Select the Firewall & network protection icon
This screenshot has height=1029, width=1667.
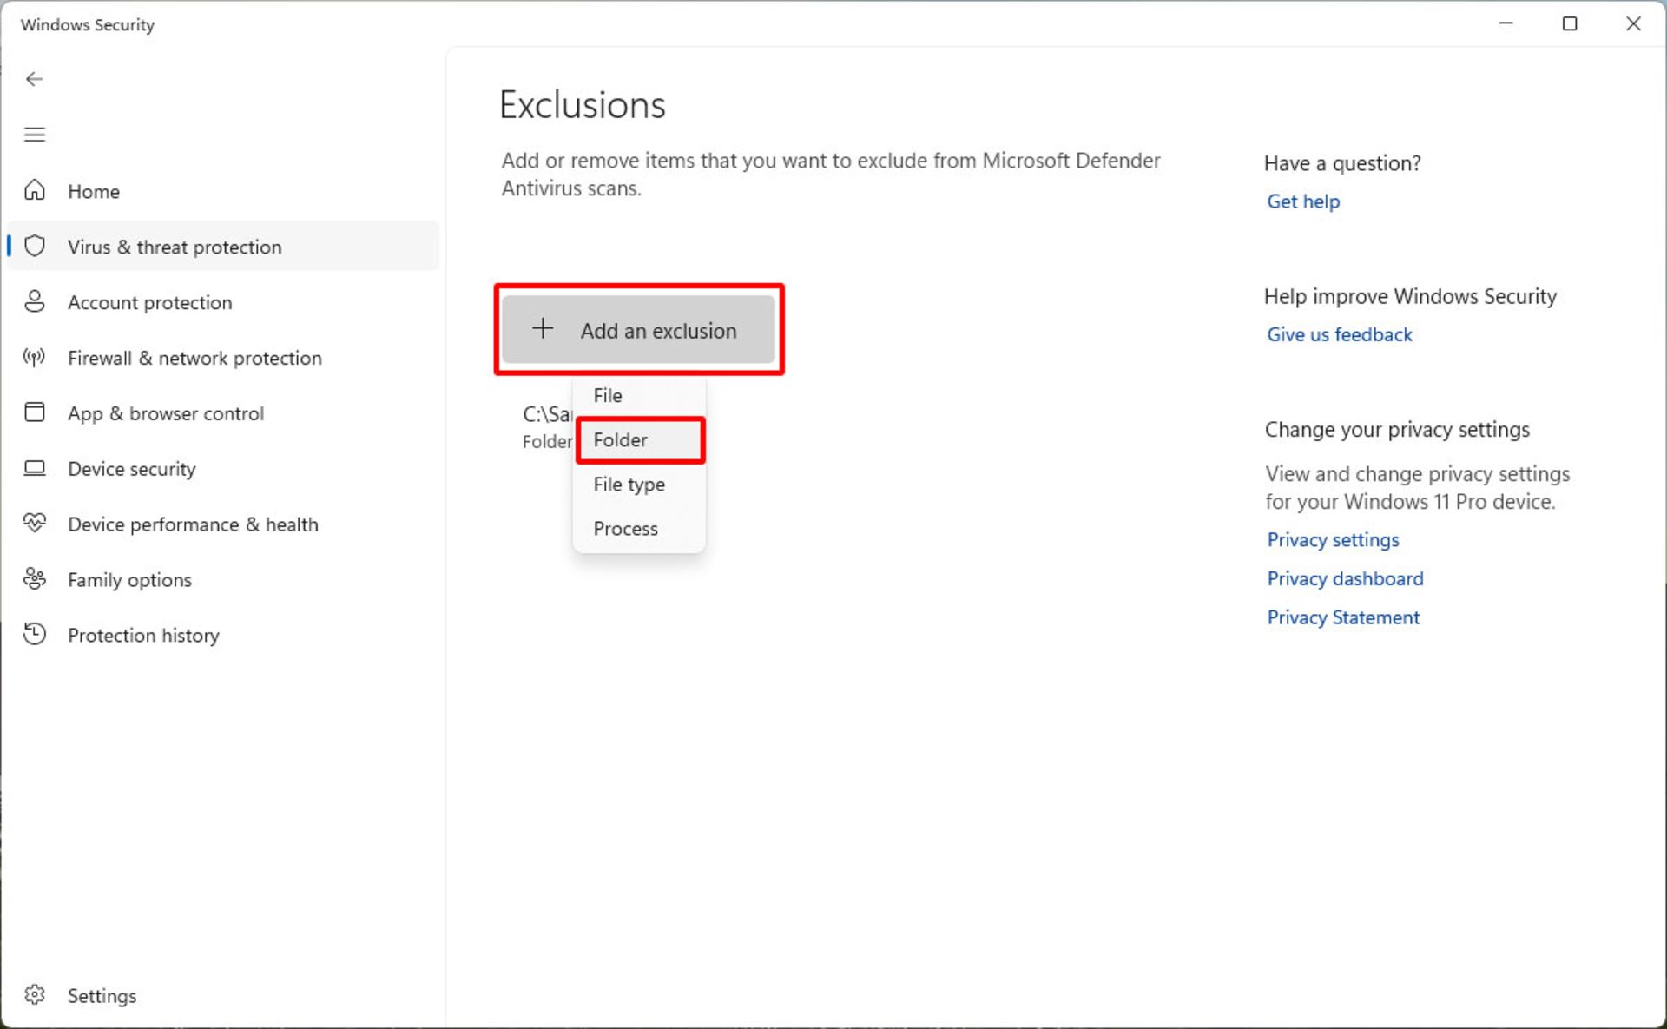tap(36, 357)
